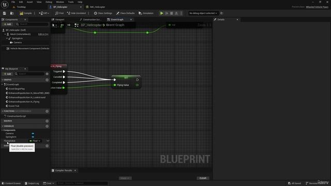This screenshot has height=186, width=331.
Task: Click Add in My Blueprint panel
Action: click(x=7, y=74)
